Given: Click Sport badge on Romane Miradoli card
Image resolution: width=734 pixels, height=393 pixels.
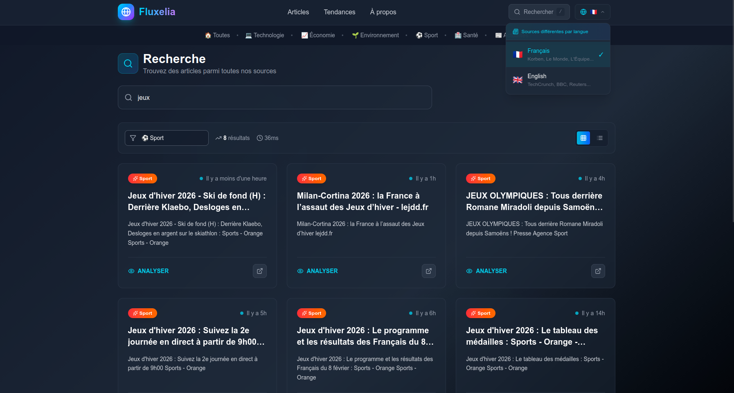Looking at the screenshot, I should pos(481,178).
